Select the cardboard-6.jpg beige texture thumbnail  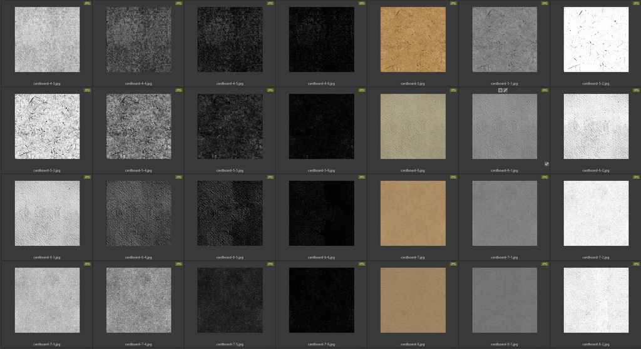tap(413, 126)
